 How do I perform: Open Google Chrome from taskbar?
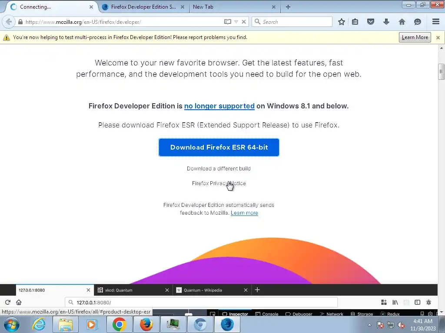point(120,324)
